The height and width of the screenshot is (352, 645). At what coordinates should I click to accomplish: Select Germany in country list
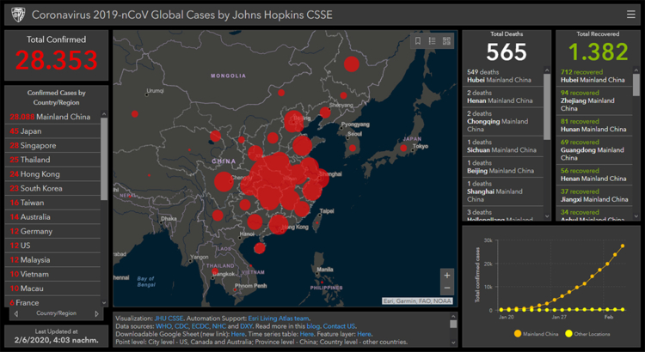pyautogui.click(x=52, y=231)
